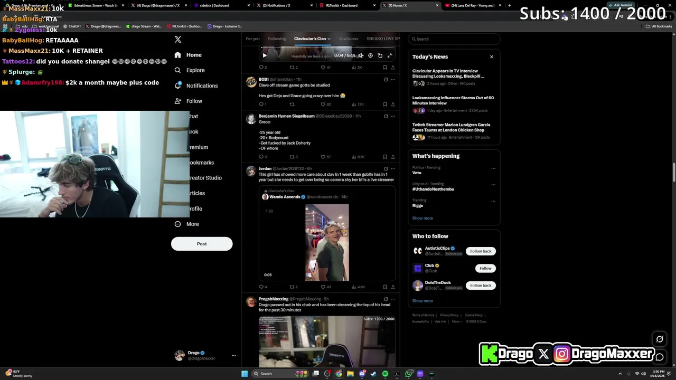Viewport: 676px width, 380px height.
Task: Open the ChatGPT bookmark
Action: coord(72,26)
